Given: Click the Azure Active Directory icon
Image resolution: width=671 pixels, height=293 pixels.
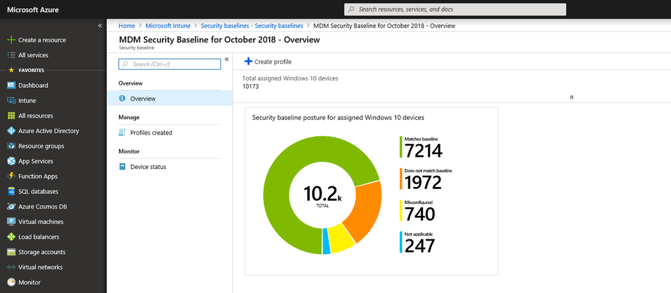Looking at the screenshot, I should tap(11, 131).
